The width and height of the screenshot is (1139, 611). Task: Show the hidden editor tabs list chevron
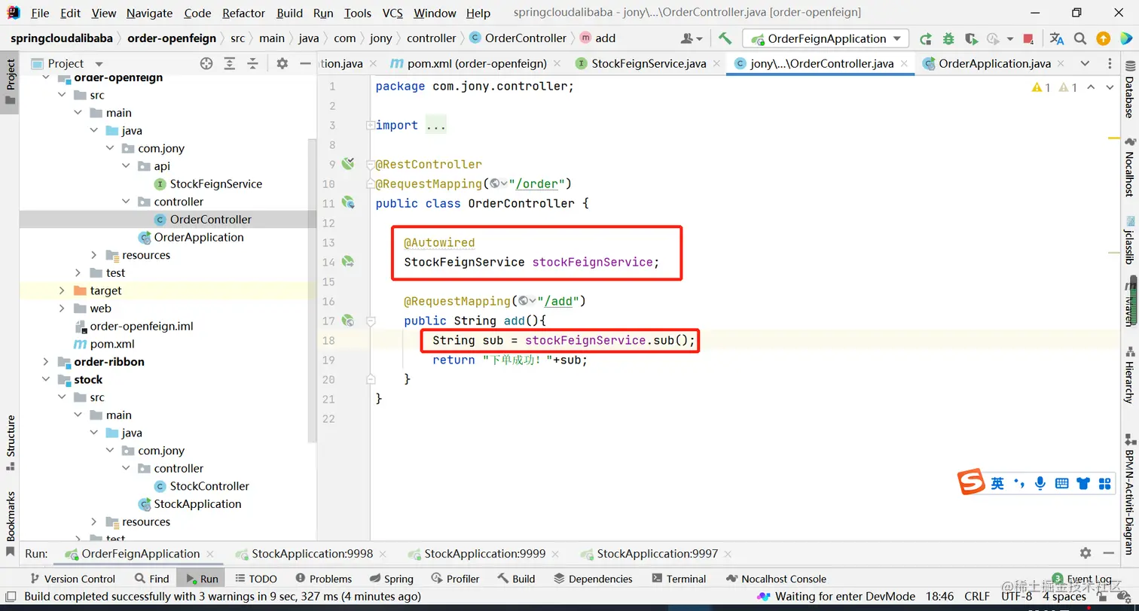[1085, 63]
